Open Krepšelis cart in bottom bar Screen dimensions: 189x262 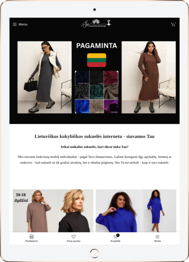click(116, 238)
